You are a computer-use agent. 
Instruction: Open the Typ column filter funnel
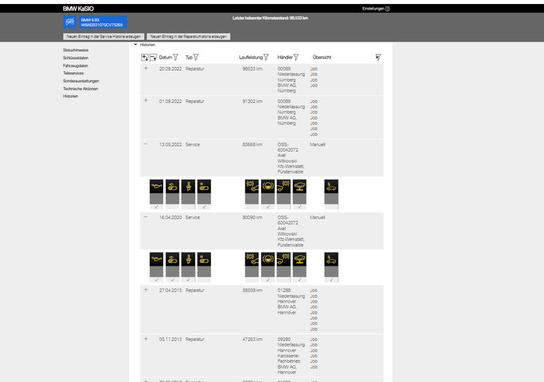[196, 57]
